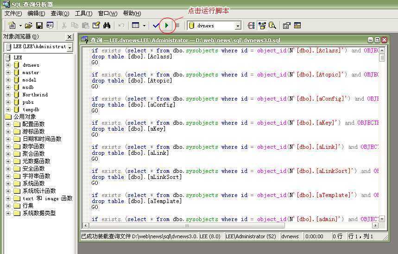Expand the tempdb database node
This screenshot has width=398, height=254.
tap(8, 109)
